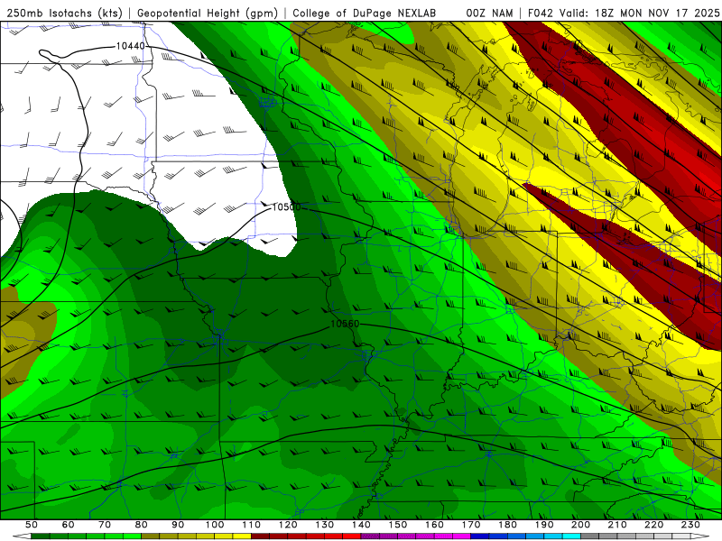Click the 'College of DuPage NEXLAB' label
The height and width of the screenshot is (541, 722).
point(365,13)
